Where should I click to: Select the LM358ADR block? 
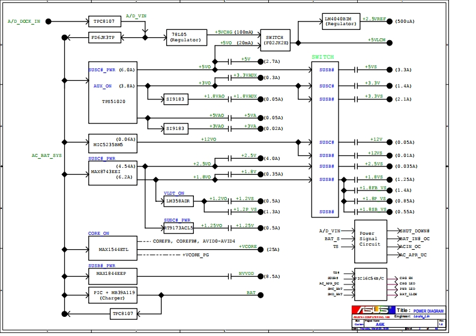point(178,201)
